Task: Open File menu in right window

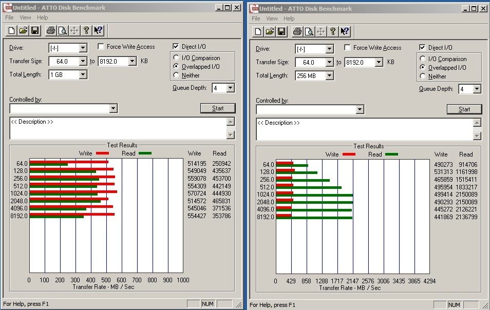Action: [256, 18]
